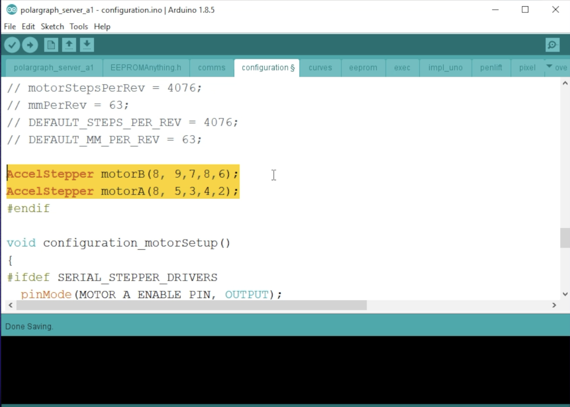Viewport: 570px width, 407px height.
Task: Click the Arduino logo in title bar
Action: point(12,10)
